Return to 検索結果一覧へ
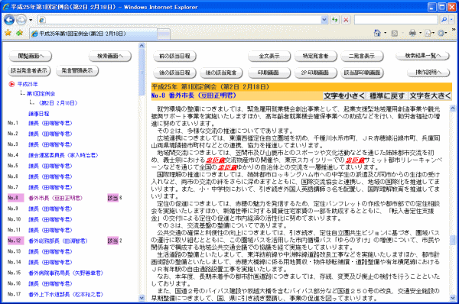Image resolution: width=459 pixels, height=304 pixels. point(423,56)
